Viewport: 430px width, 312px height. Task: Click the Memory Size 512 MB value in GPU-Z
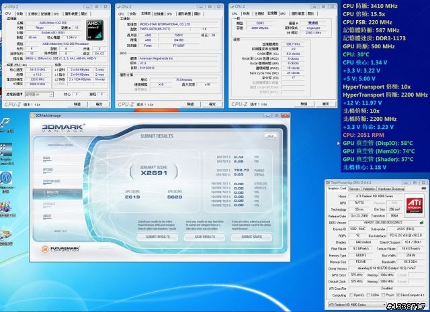[360, 262]
